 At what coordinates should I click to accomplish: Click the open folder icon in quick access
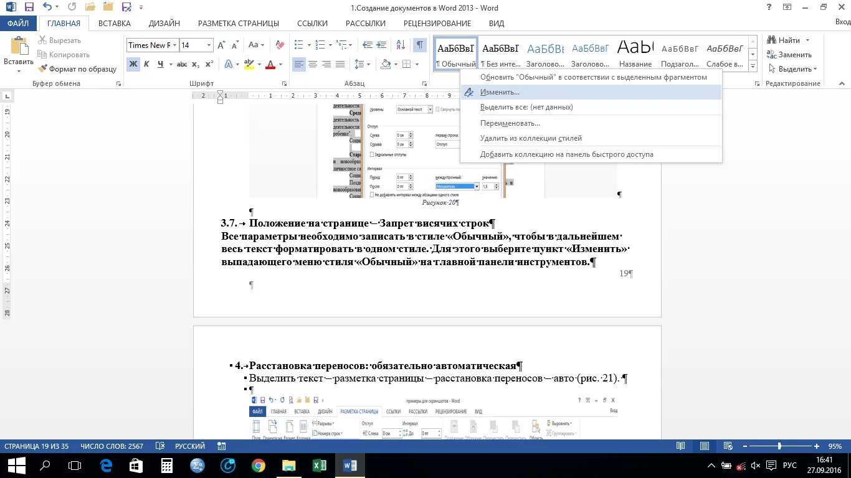[x=90, y=7]
